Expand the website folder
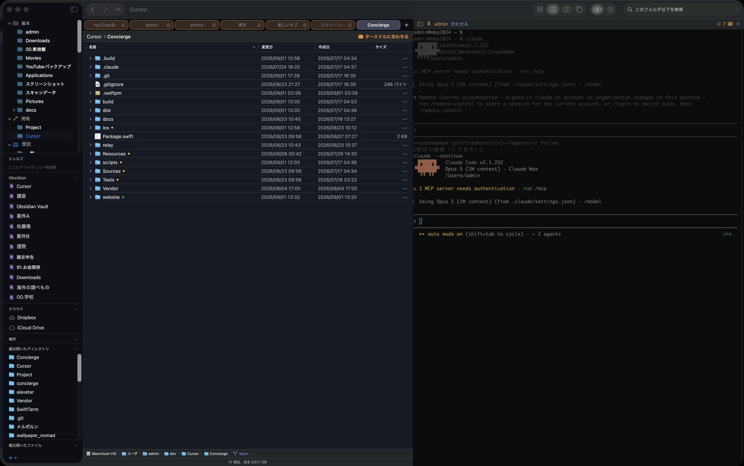The image size is (744, 466). [91, 197]
